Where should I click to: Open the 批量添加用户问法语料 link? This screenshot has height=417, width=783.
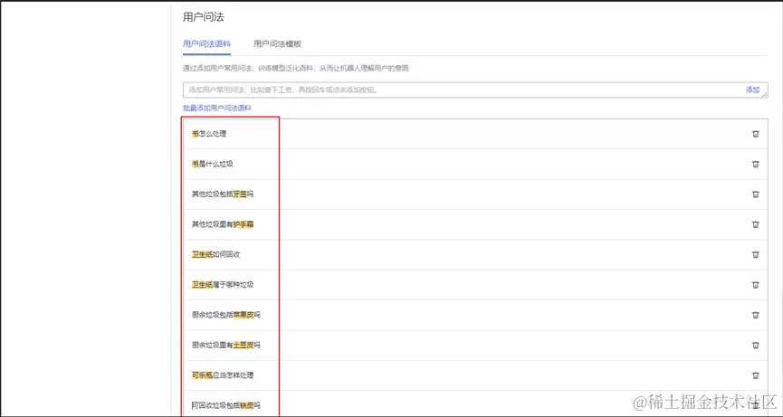217,108
